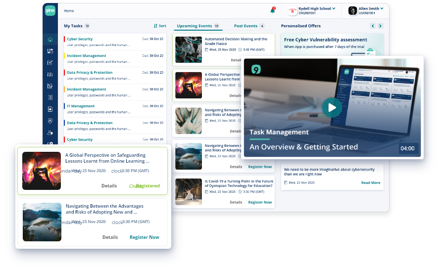The height and width of the screenshot is (271, 441).
Task: Open the Read More link for the cybersecurity article
Action: [x=371, y=183]
